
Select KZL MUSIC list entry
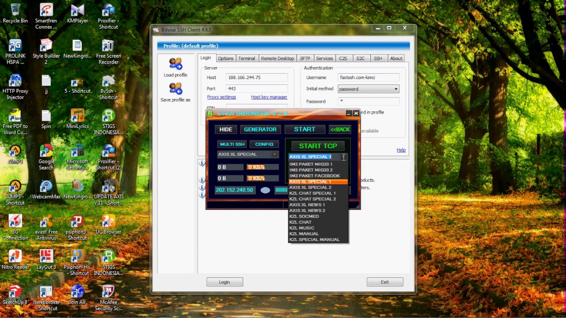[318, 228]
